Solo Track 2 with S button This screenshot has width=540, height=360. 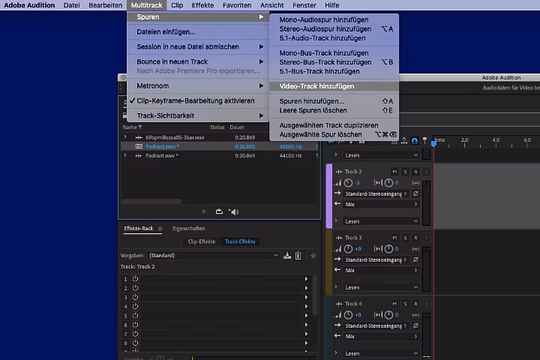tap(405, 172)
